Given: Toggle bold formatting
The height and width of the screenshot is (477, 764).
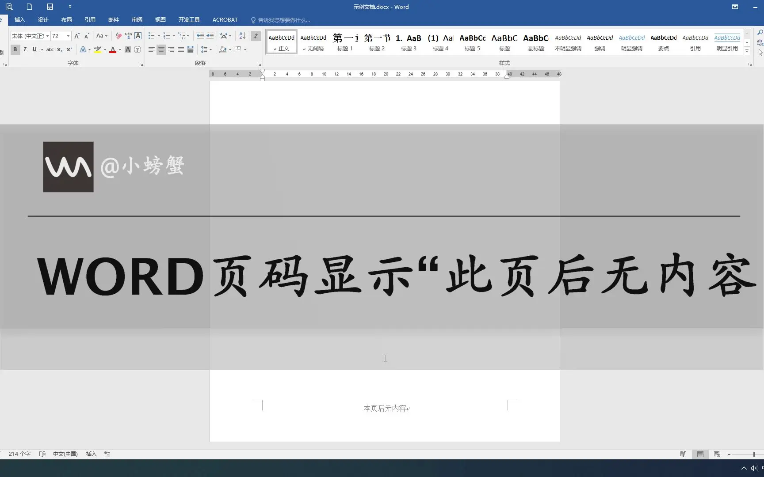Looking at the screenshot, I should point(15,49).
